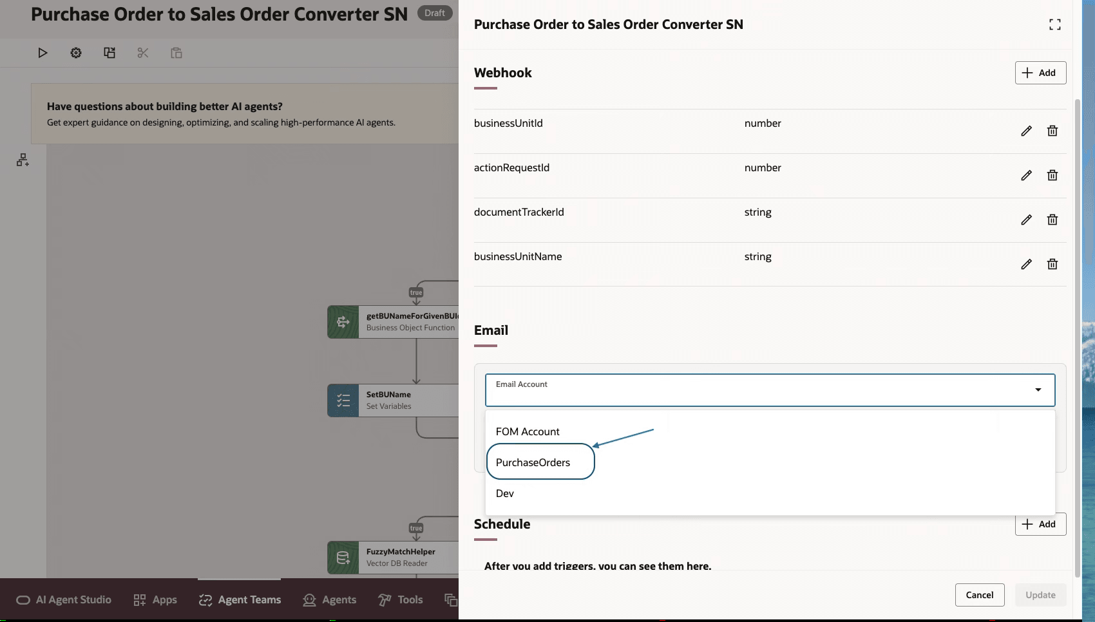
Task: Click the Update button
Action: click(1040, 595)
